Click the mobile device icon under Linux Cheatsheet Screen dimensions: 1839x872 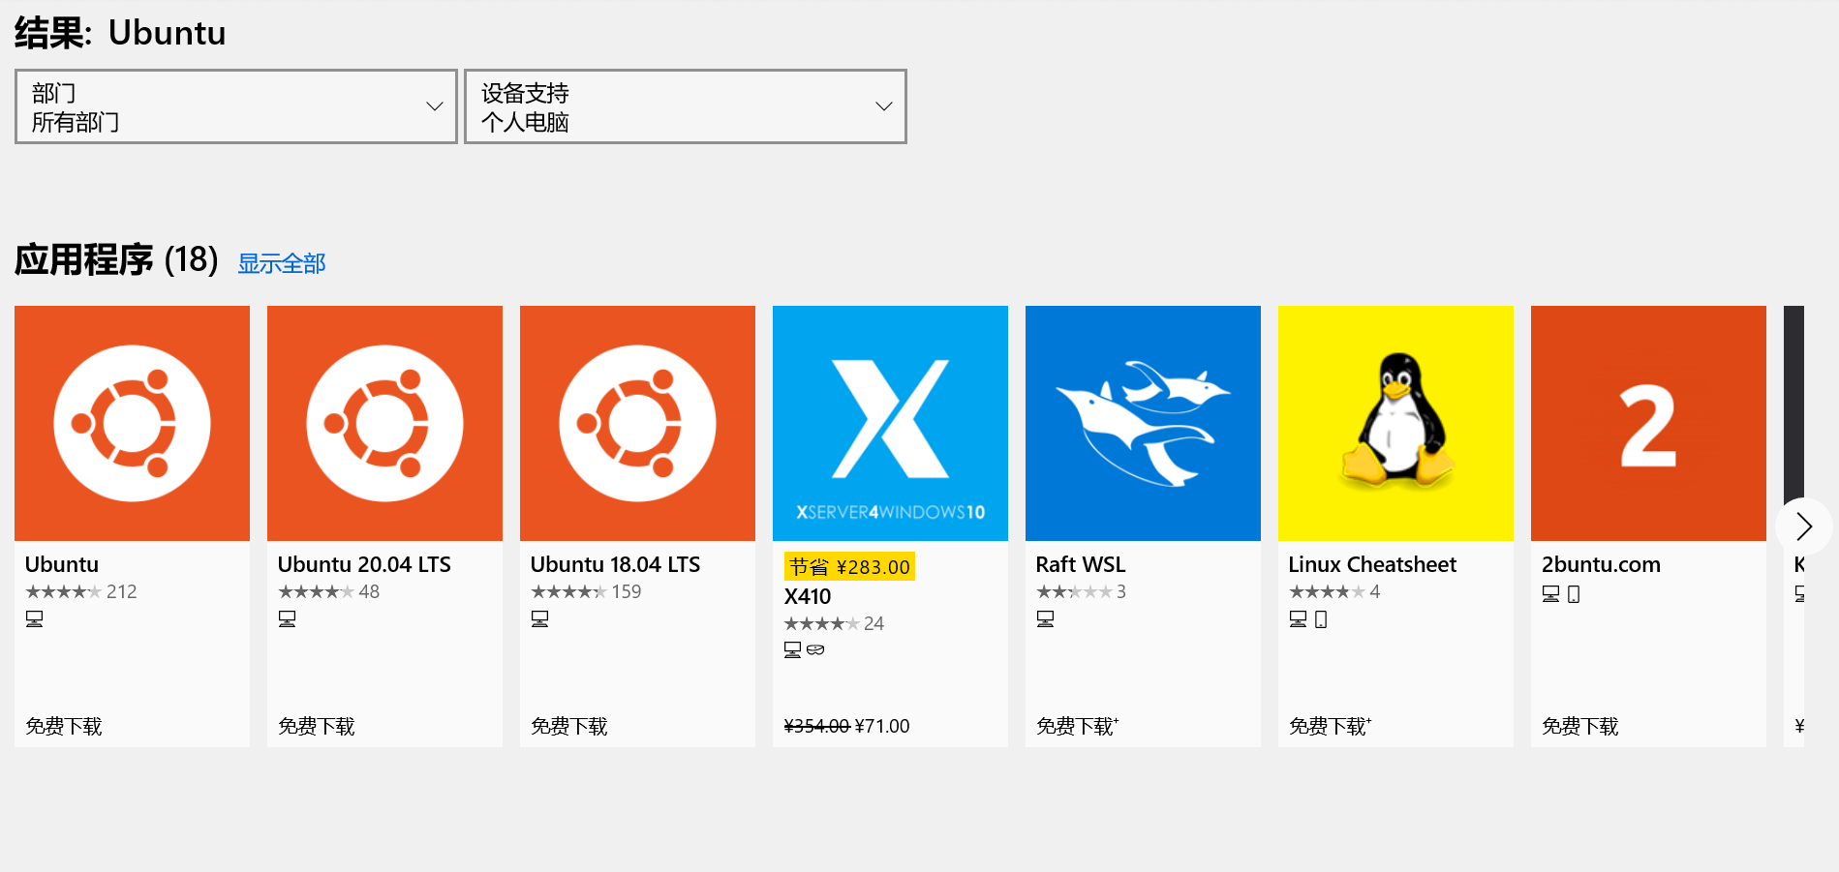click(1321, 618)
